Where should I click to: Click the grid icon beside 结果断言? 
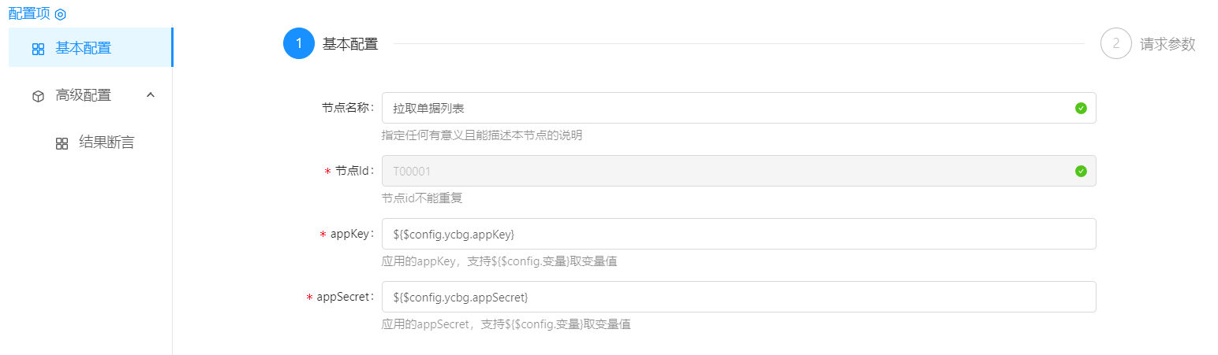[62, 143]
